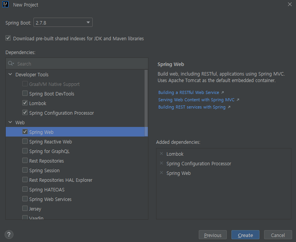Close the New Project dialog
The width and height of the screenshot is (296, 242).
(290, 4)
